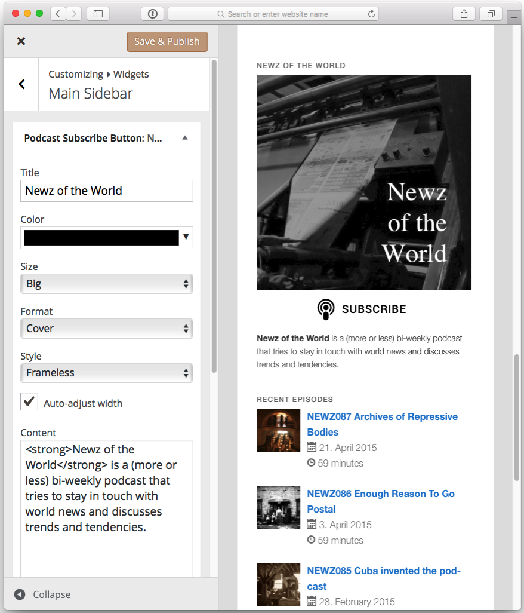Open the Format dropdown set to Cover
The image size is (524, 613).
click(106, 328)
